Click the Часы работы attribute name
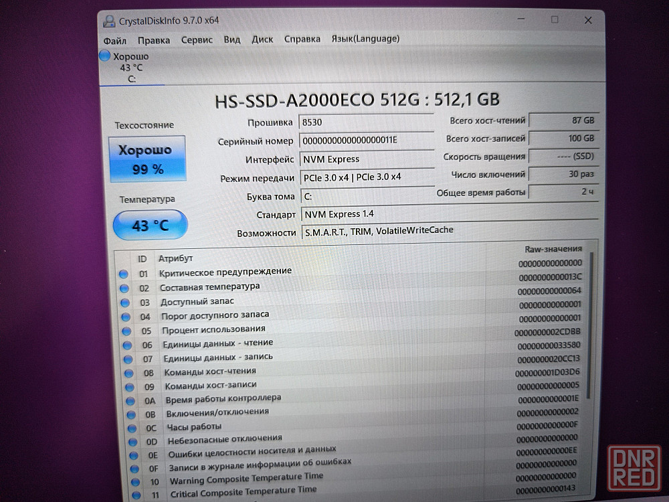The height and width of the screenshot is (502, 669). pos(194,427)
